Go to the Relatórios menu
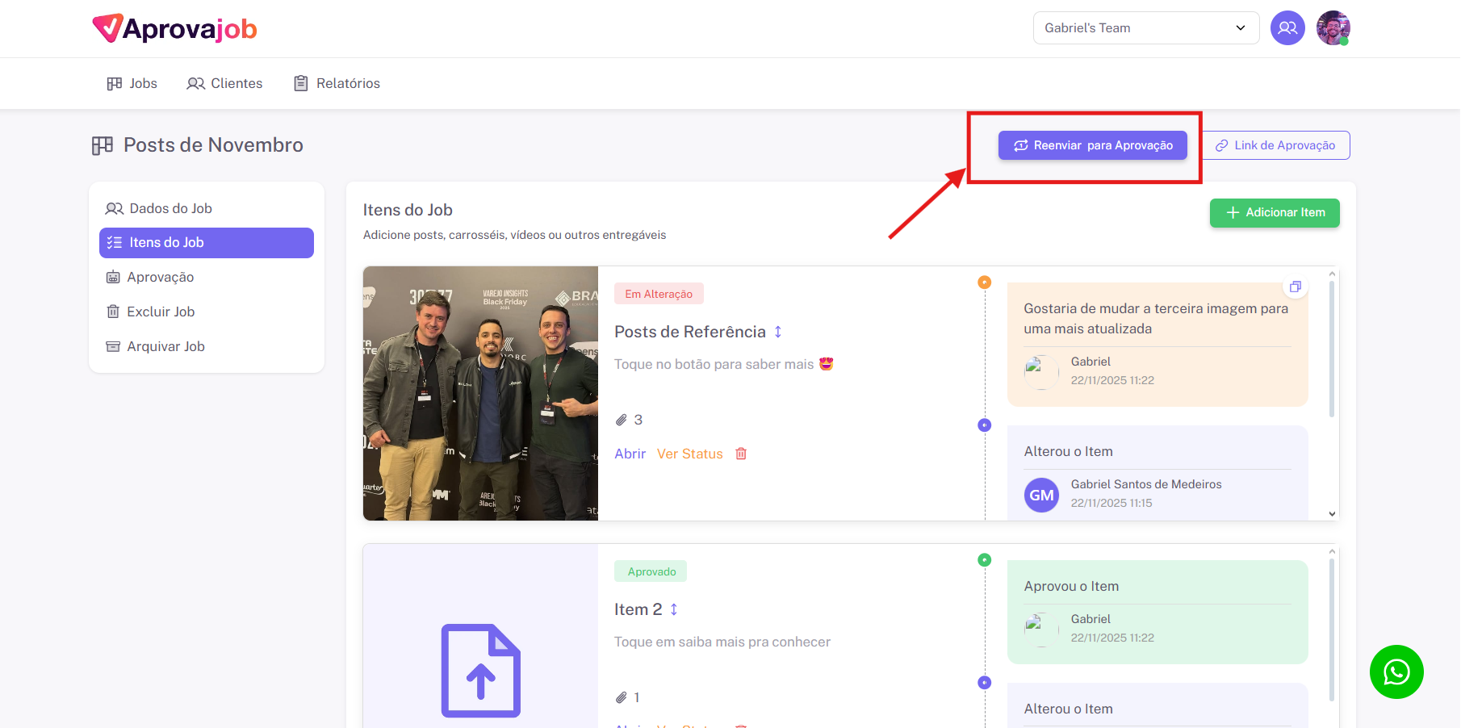Image resolution: width=1461 pixels, height=728 pixels. pos(337,83)
